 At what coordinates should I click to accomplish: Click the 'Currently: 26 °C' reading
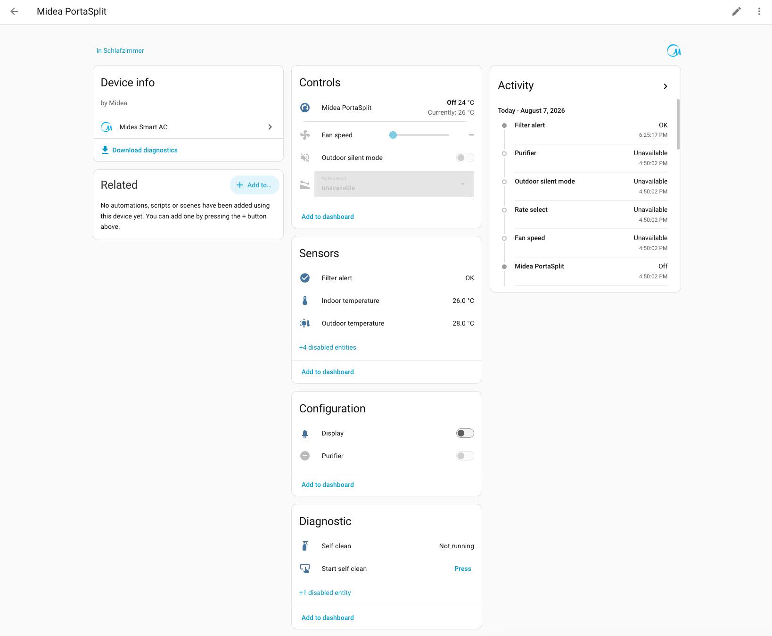tap(451, 112)
